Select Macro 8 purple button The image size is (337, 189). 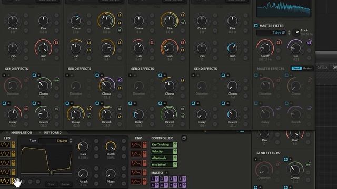[183, 185]
